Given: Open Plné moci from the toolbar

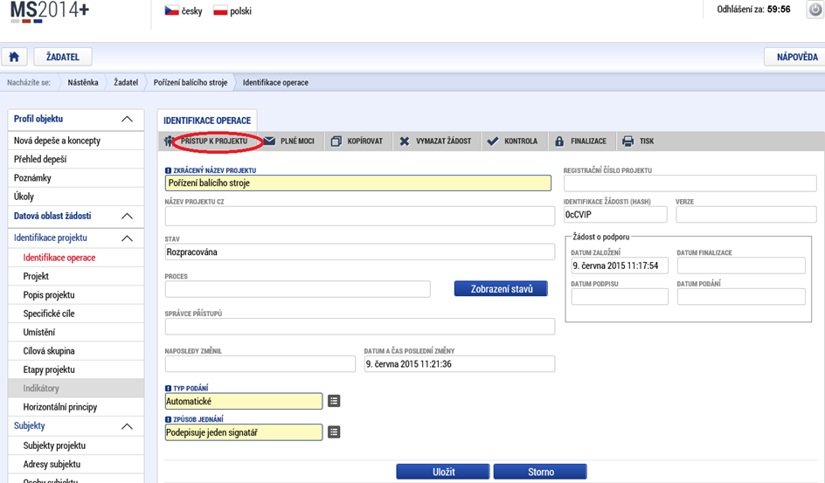Looking at the screenshot, I should tap(297, 141).
